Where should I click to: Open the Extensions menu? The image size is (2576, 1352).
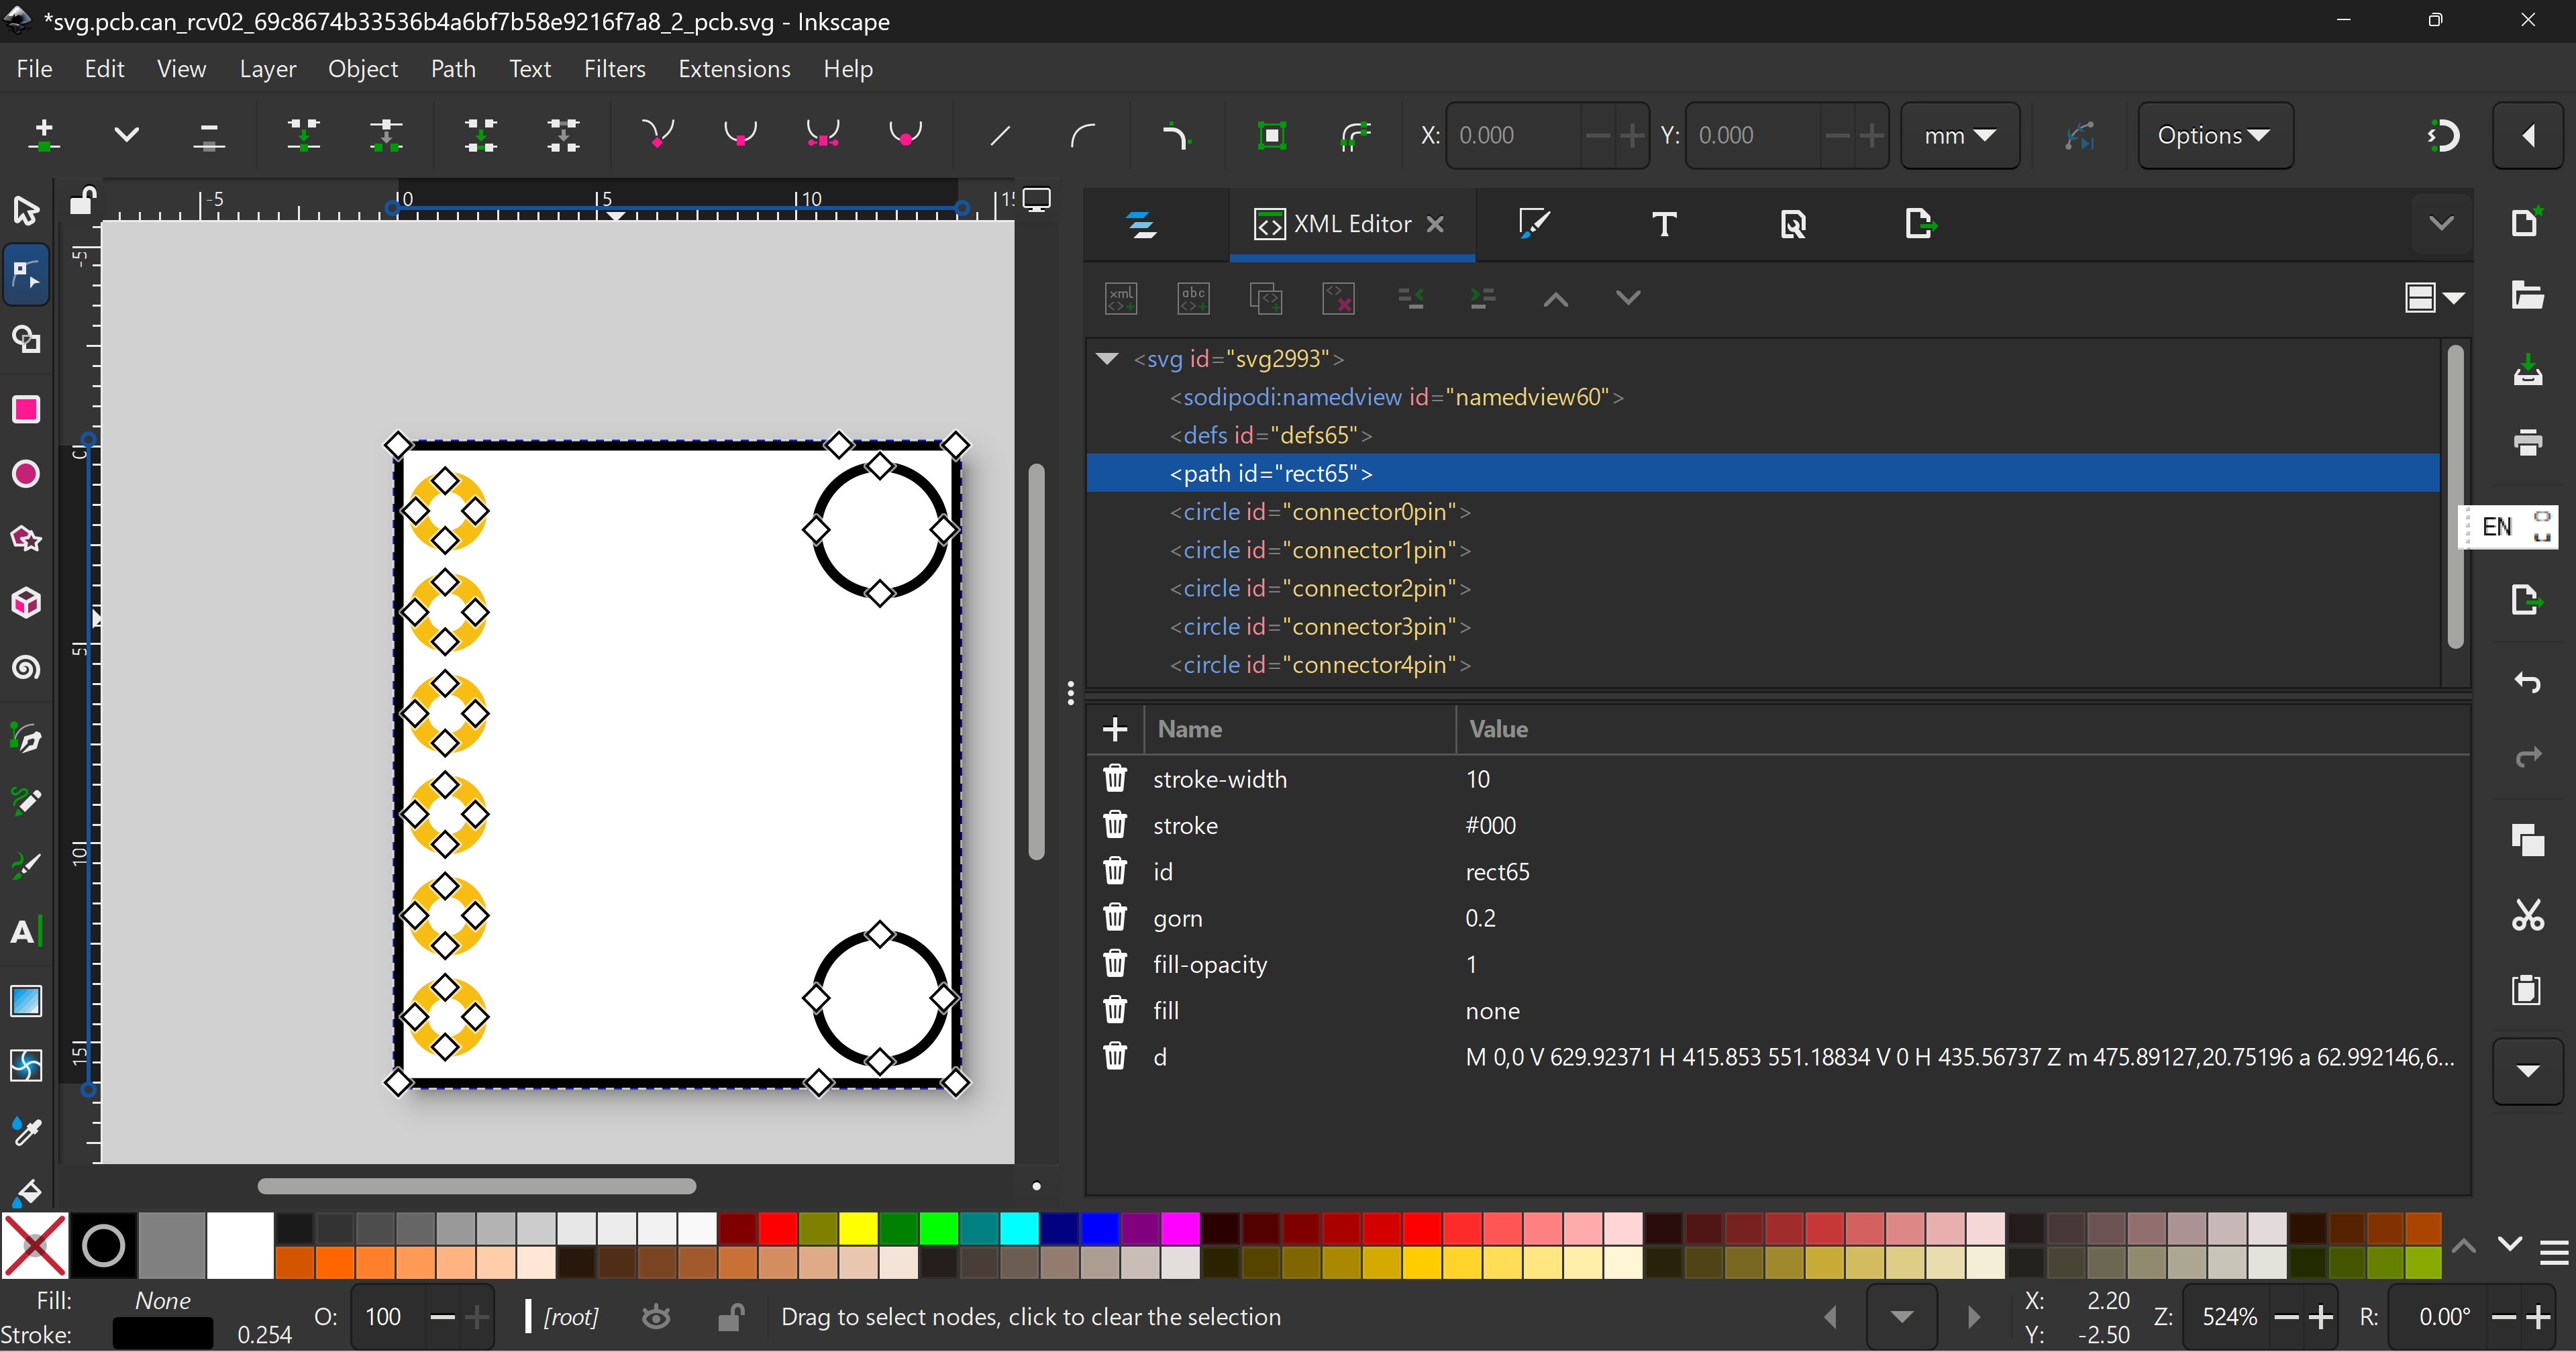pyautogui.click(x=734, y=69)
